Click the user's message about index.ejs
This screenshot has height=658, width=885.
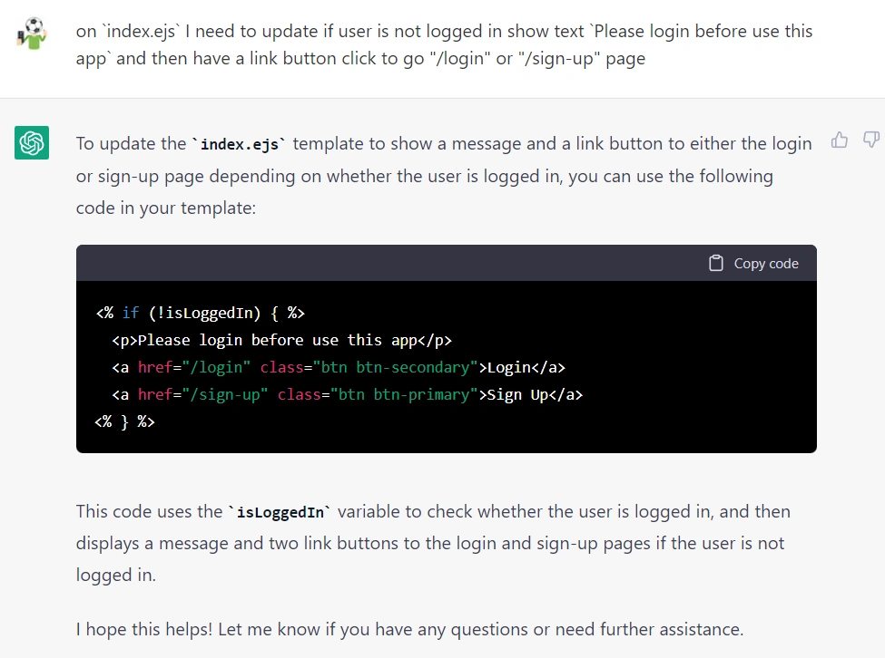click(444, 44)
